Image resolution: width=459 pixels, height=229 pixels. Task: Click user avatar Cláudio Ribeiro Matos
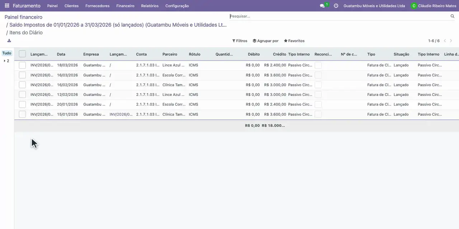coord(414,6)
